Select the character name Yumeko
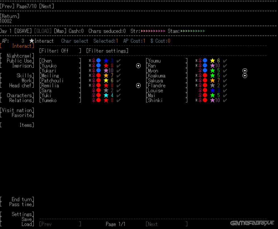The height and width of the screenshot is (229, 278). coord(49,100)
